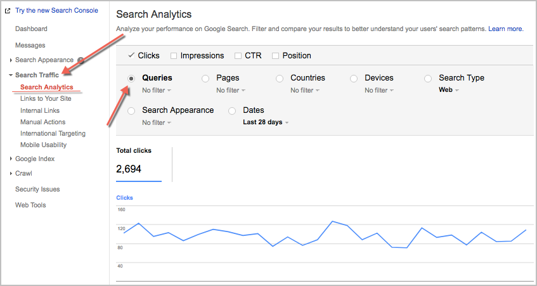Select the Countries radio button
This screenshot has width=537, height=286.
[x=280, y=79]
